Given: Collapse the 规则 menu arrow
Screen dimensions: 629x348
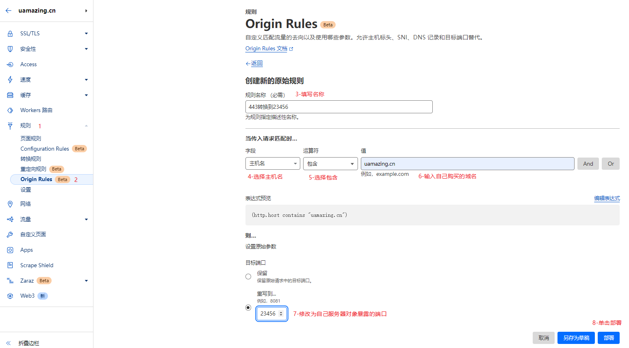Looking at the screenshot, I should click(x=86, y=126).
